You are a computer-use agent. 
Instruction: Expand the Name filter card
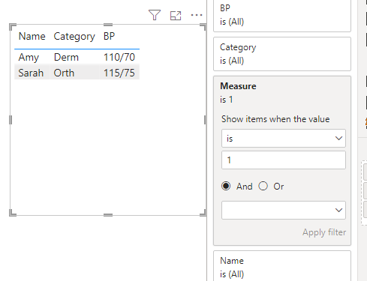[x=282, y=267]
